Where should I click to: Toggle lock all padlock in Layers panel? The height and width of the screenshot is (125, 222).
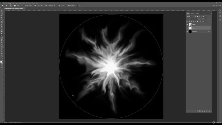click(197, 21)
